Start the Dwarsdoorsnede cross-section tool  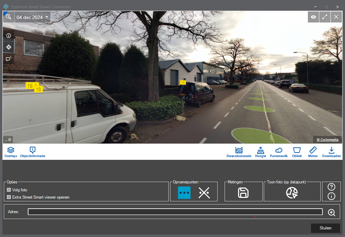[239, 152]
